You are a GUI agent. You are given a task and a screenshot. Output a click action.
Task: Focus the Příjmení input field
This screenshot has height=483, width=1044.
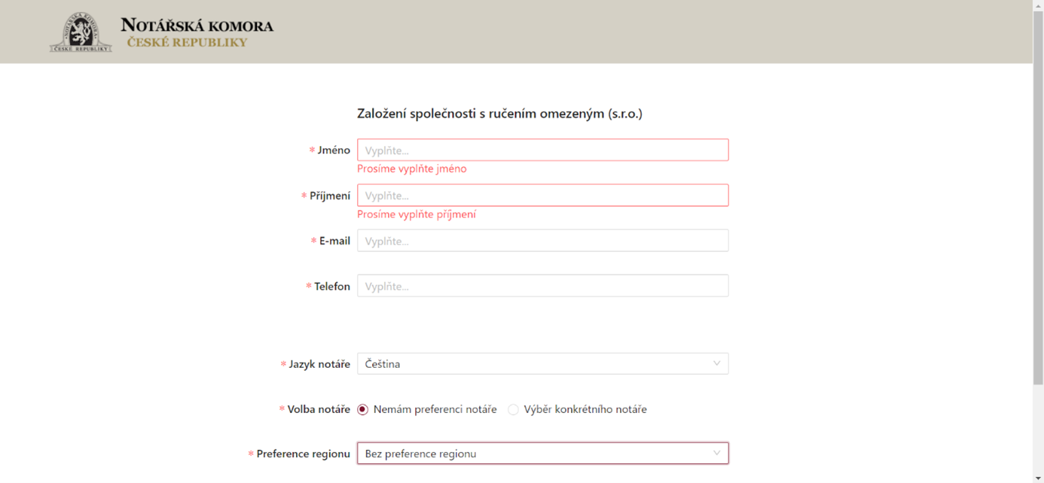(x=542, y=195)
